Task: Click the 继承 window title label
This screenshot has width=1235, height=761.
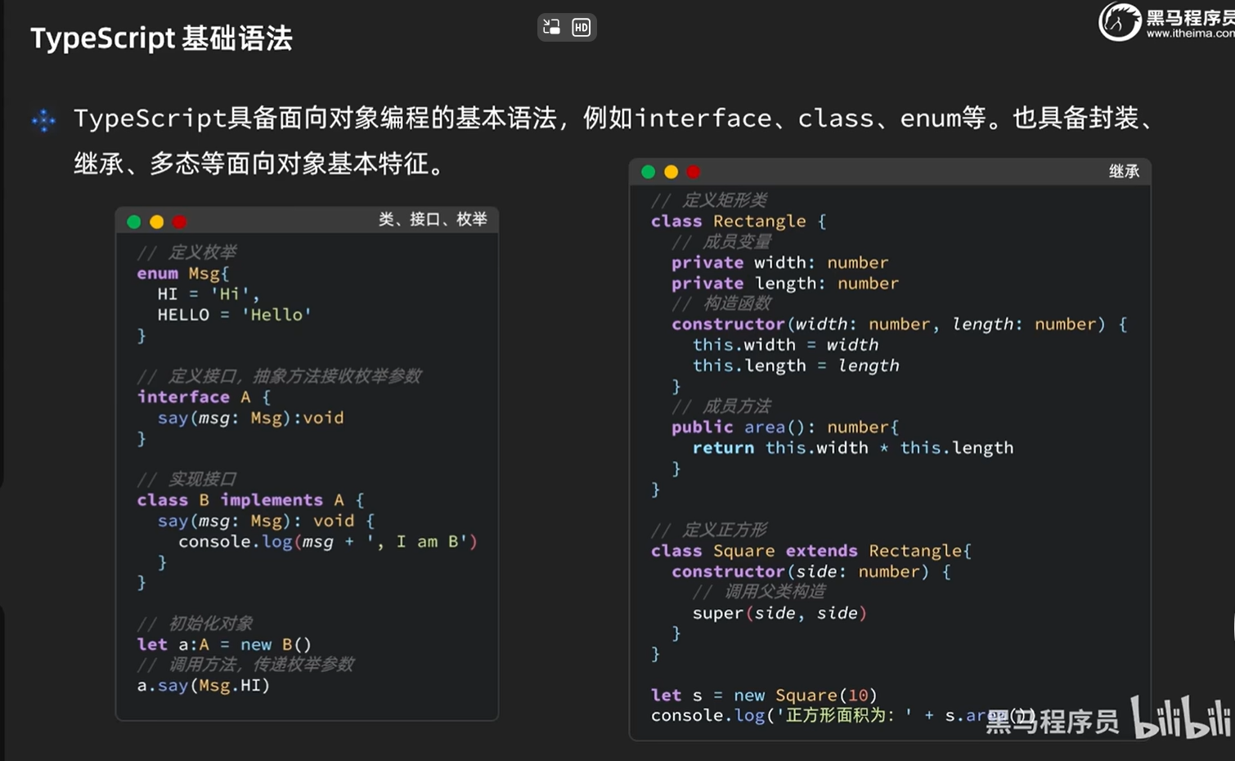Action: [x=1124, y=172]
